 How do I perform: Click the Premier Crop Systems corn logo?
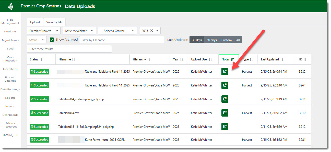pos(10,6)
